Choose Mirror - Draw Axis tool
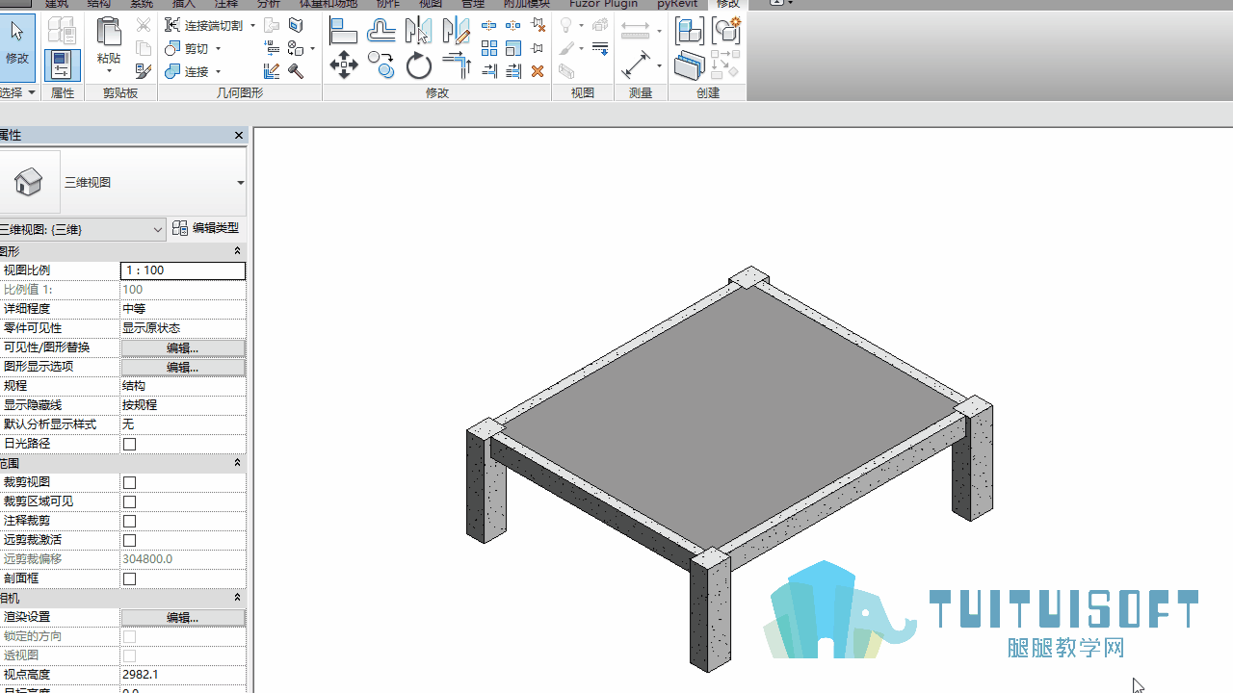Screen dimensions: 1233x693 click(456, 32)
